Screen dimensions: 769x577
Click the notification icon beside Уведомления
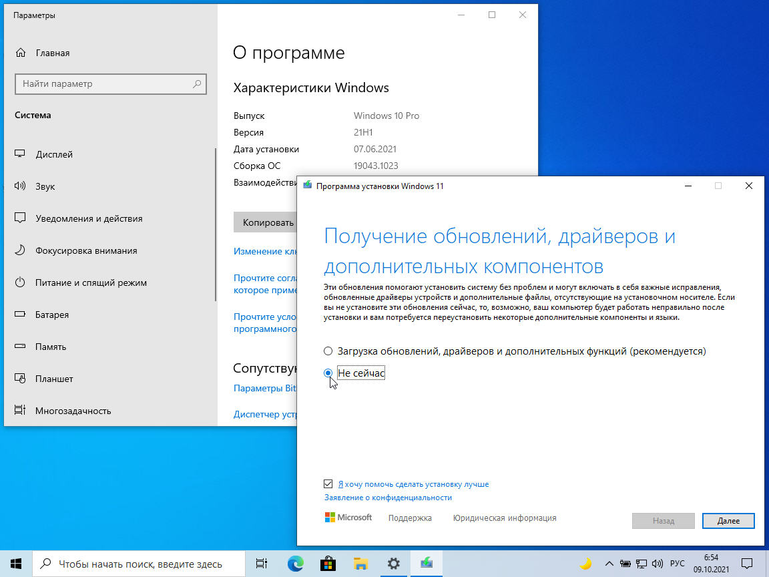pyautogui.click(x=19, y=218)
